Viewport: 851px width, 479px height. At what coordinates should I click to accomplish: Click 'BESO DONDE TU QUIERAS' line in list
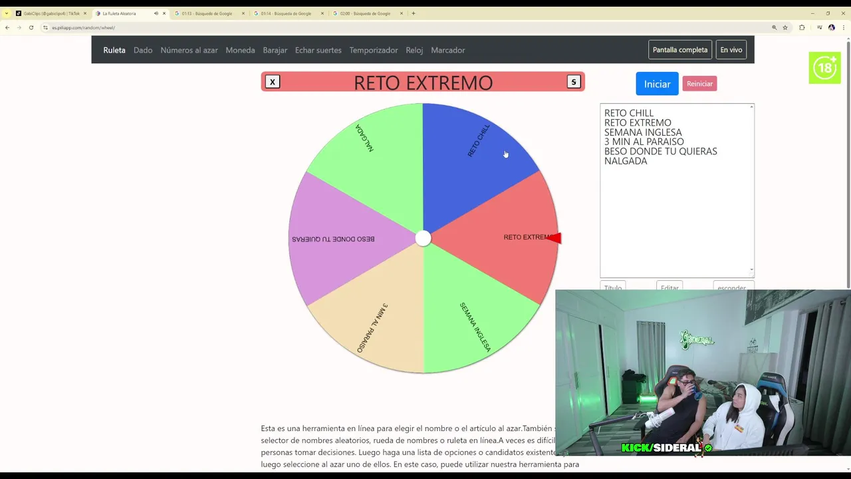pyautogui.click(x=661, y=151)
